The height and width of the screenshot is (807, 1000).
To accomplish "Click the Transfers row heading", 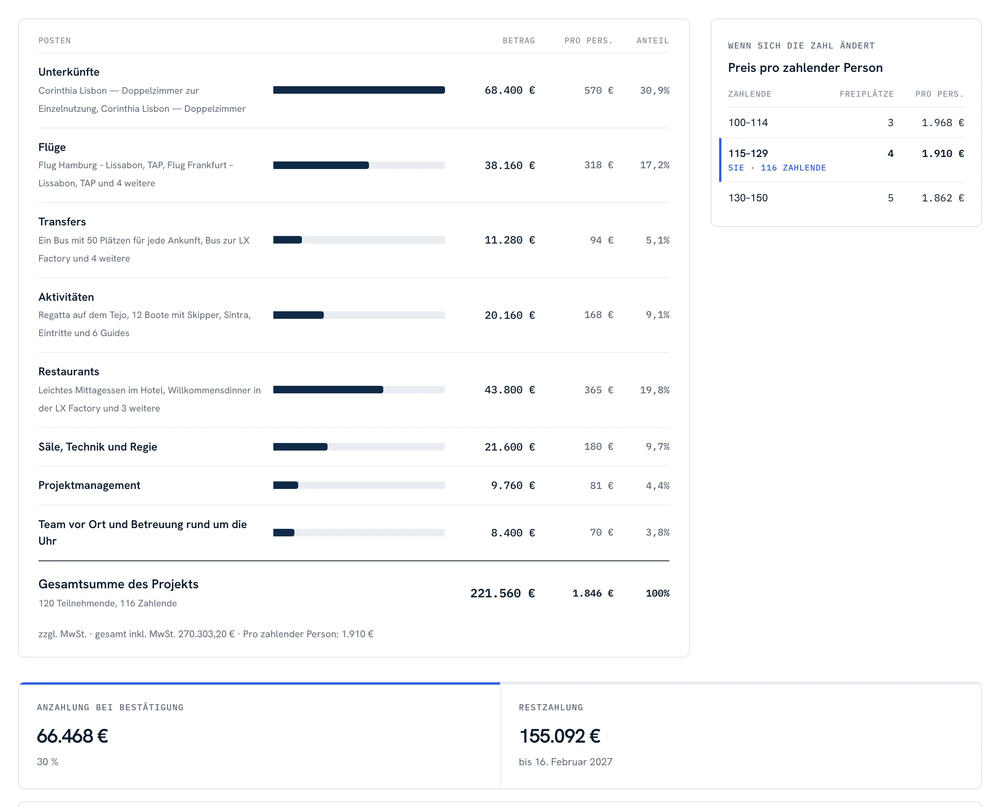I will (x=62, y=222).
